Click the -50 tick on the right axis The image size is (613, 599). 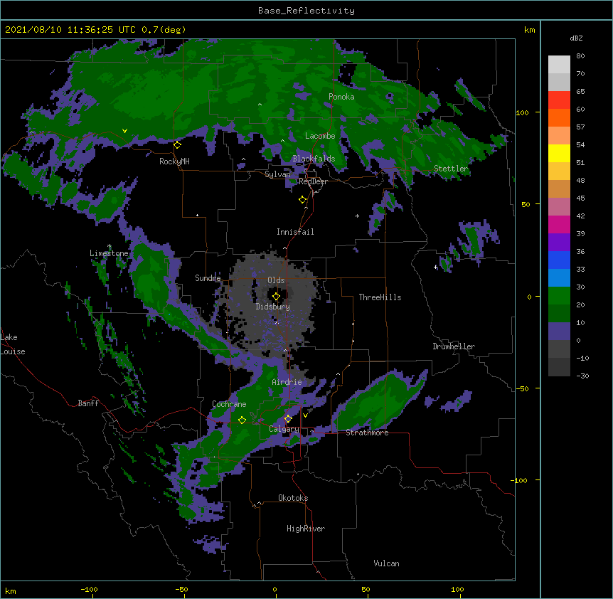[x=522, y=388]
